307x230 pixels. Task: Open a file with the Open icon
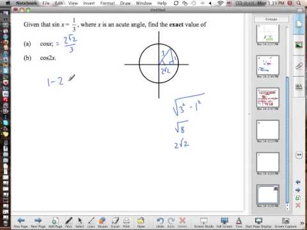[x=141, y=222]
